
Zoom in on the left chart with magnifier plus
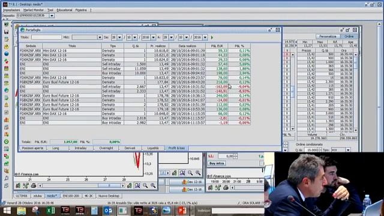pos(153,185)
